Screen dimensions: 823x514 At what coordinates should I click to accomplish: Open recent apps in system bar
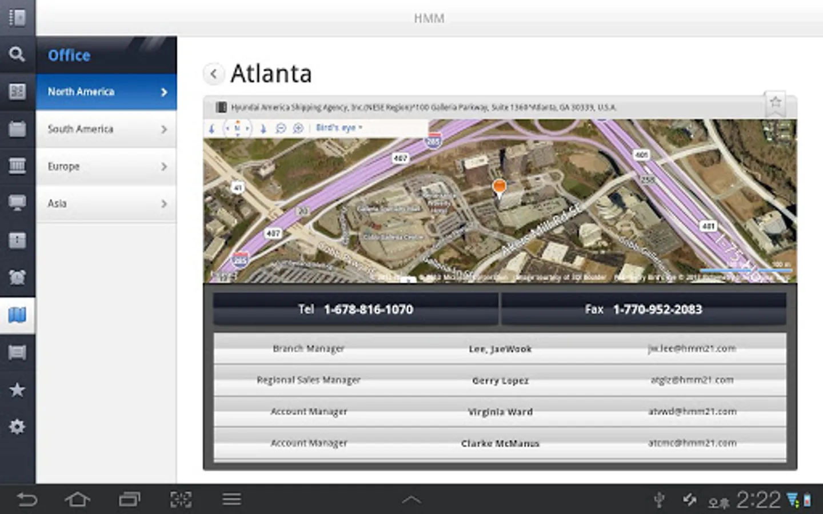click(130, 500)
